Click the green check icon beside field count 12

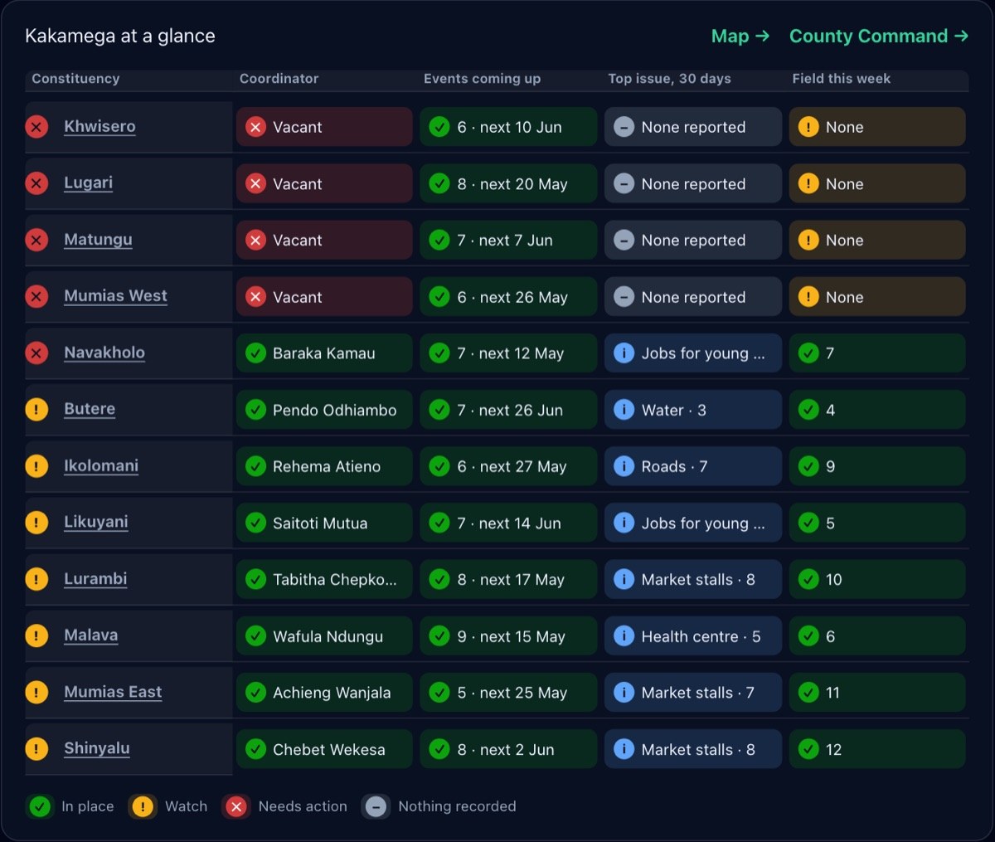tap(808, 749)
